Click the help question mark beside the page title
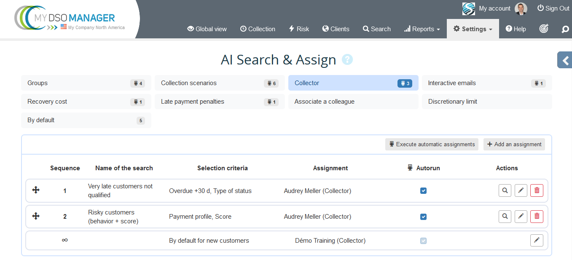Viewport: 572px width, 260px height. point(347,59)
